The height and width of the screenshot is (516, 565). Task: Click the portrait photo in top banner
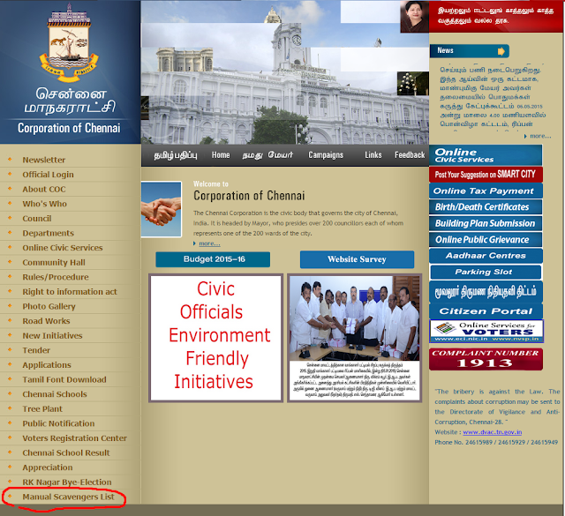click(x=414, y=17)
